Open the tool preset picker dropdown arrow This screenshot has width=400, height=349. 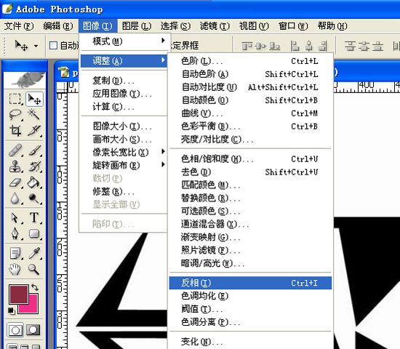pos(36,47)
